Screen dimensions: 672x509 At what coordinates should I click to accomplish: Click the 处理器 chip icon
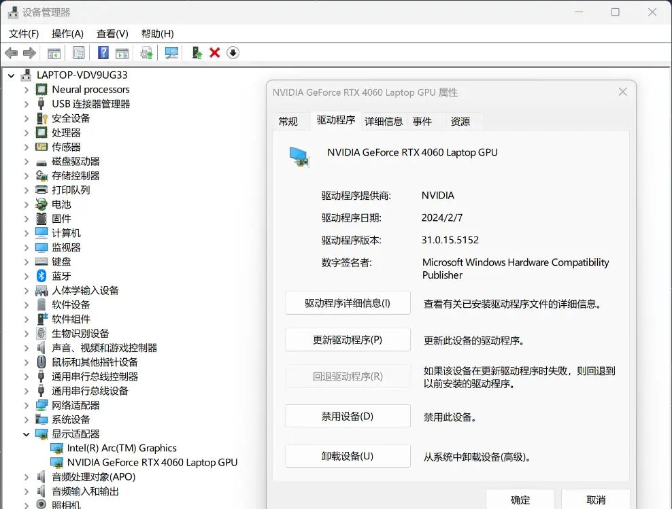[41, 133]
